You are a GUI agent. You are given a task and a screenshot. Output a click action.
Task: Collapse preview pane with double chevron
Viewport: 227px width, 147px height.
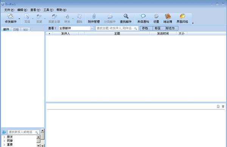pos(223,107)
